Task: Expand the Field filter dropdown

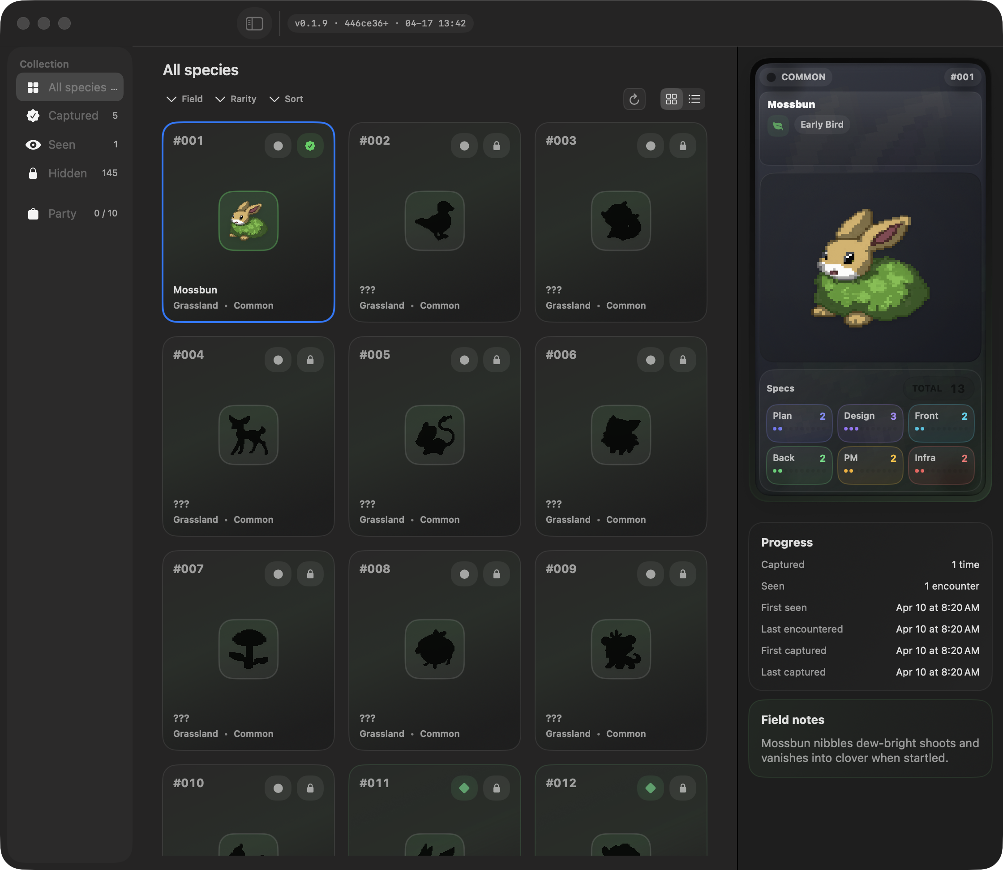Action: coord(185,99)
